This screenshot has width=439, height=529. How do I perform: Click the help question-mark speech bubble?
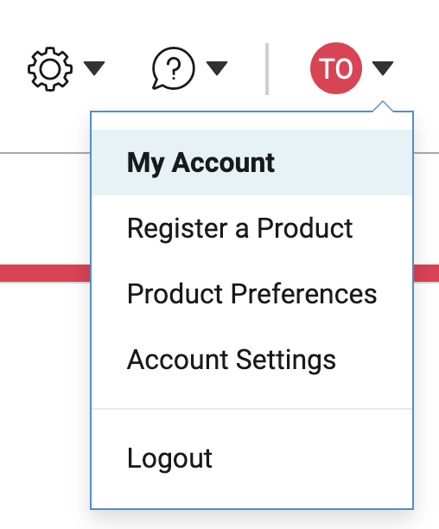click(173, 68)
